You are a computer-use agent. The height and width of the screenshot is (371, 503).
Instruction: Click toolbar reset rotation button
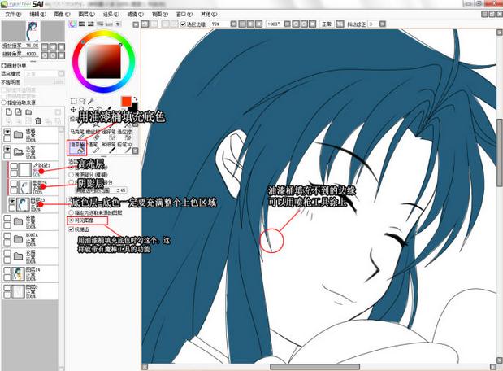click(x=312, y=24)
